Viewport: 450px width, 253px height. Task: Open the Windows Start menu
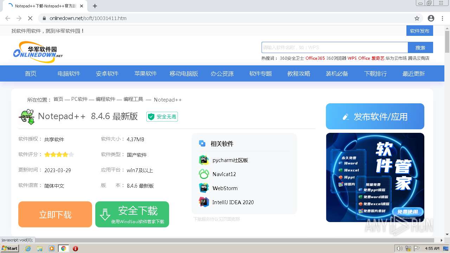point(10,248)
